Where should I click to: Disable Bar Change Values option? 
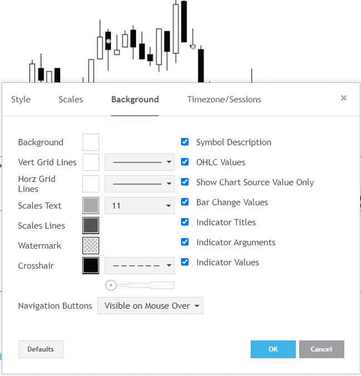tap(185, 202)
